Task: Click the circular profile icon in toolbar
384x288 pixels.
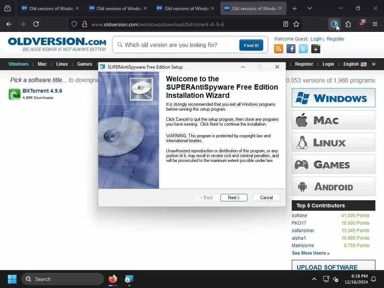Action: (x=334, y=24)
